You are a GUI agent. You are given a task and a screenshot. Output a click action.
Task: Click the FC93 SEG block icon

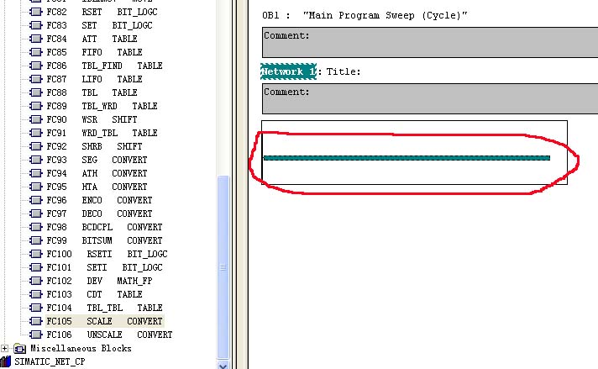click(35, 160)
